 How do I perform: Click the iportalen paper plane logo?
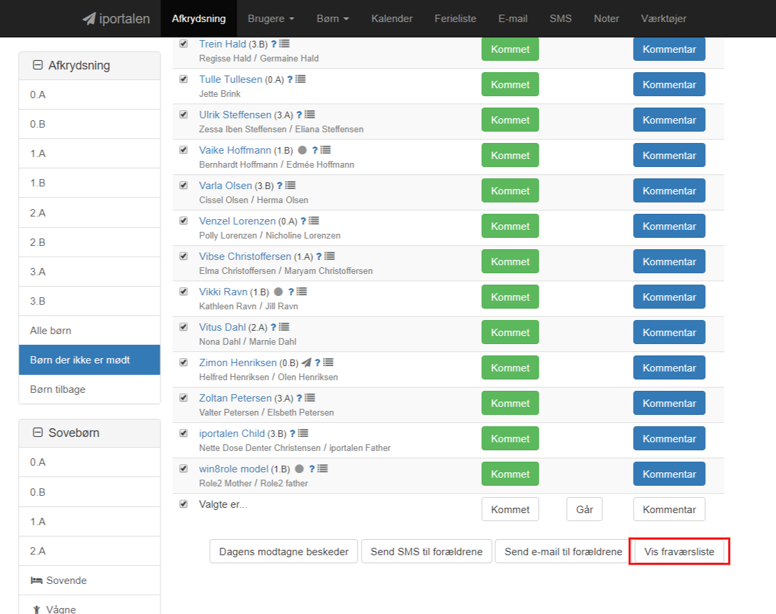pyautogui.click(x=89, y=19)
